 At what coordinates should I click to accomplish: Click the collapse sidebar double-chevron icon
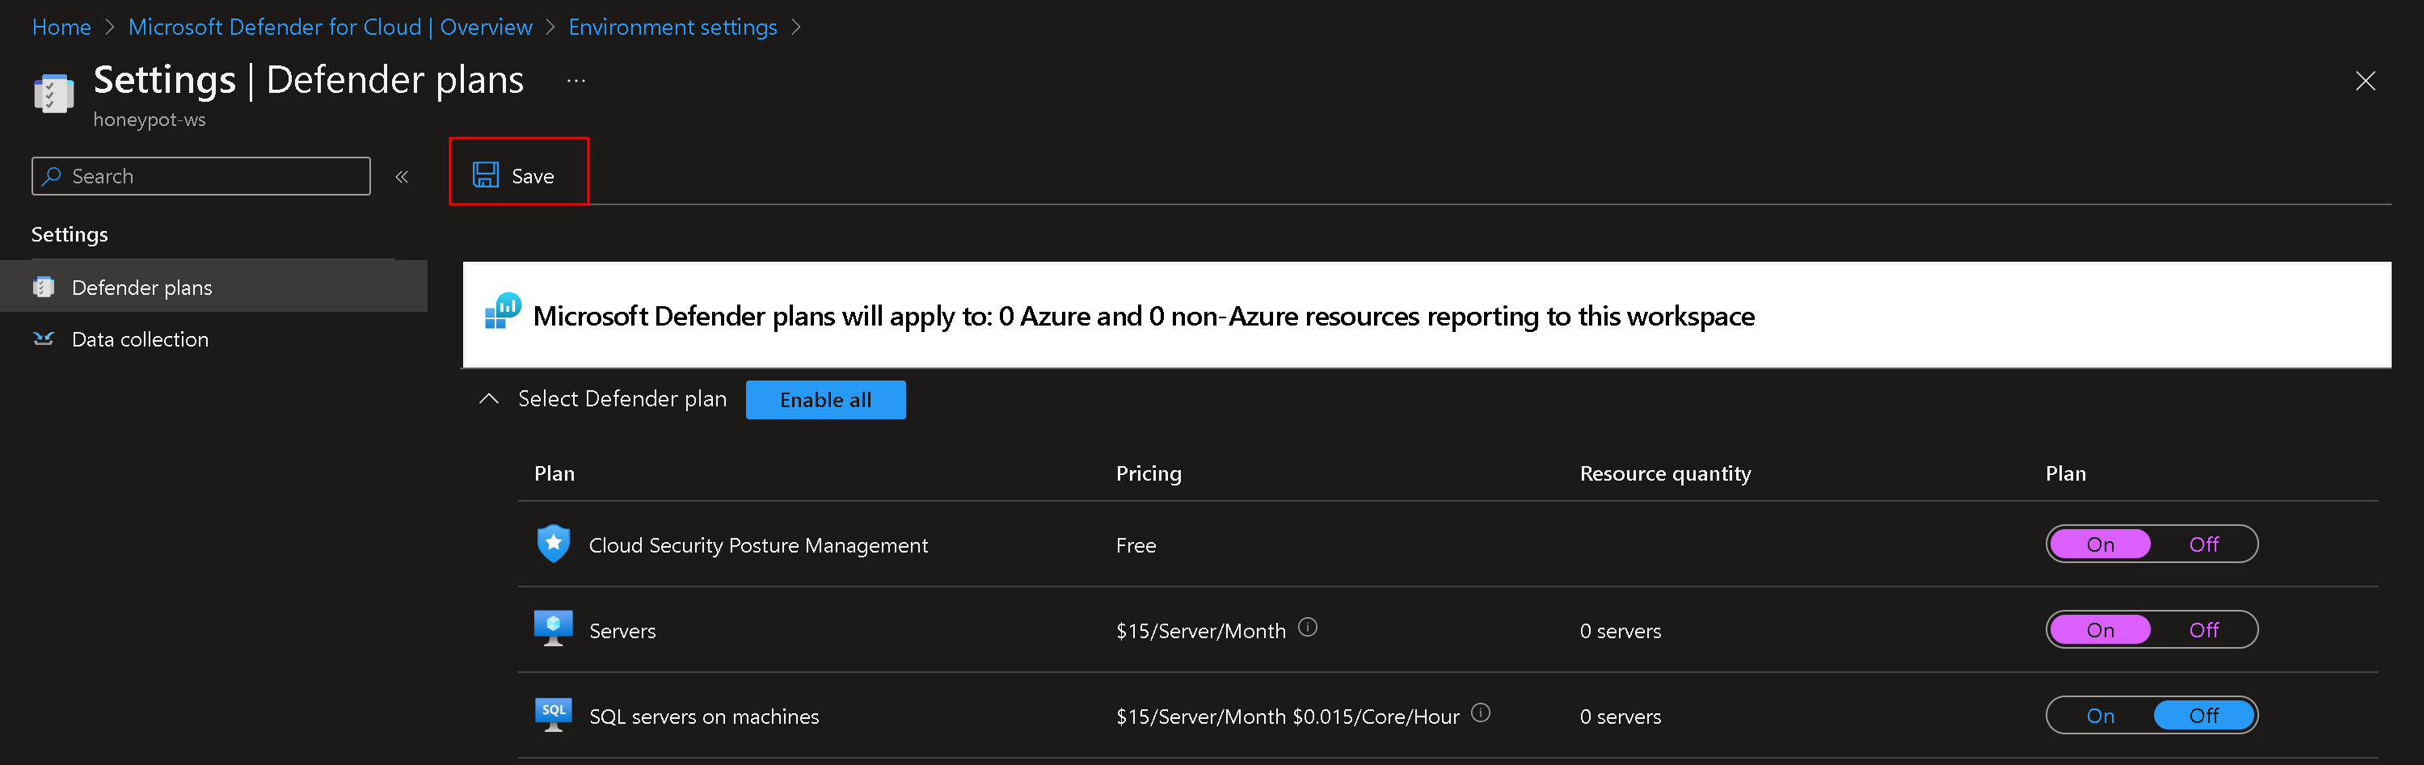click(402, 177)
